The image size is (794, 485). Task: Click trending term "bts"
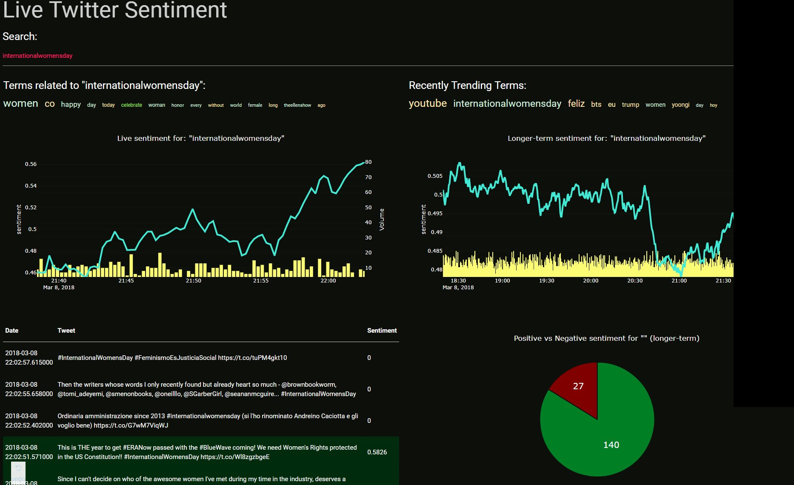pyautogui.click(x=596, y=104)
